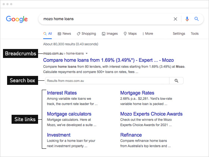Focus the Results from mozo.com.au search field
The height and width of the screenshot is (157, 209).
[107, 81]
